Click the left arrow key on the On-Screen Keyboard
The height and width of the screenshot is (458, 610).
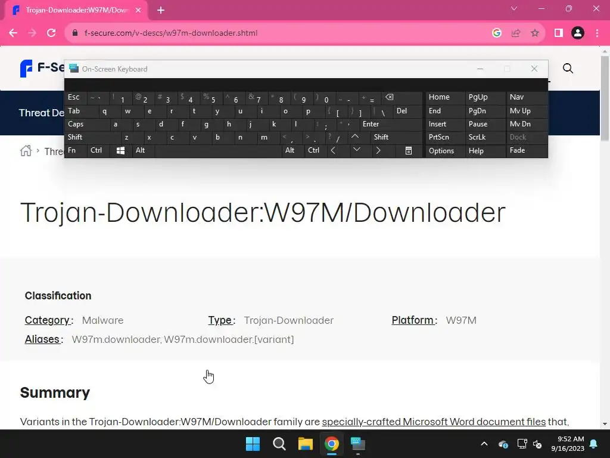point(333,150)
